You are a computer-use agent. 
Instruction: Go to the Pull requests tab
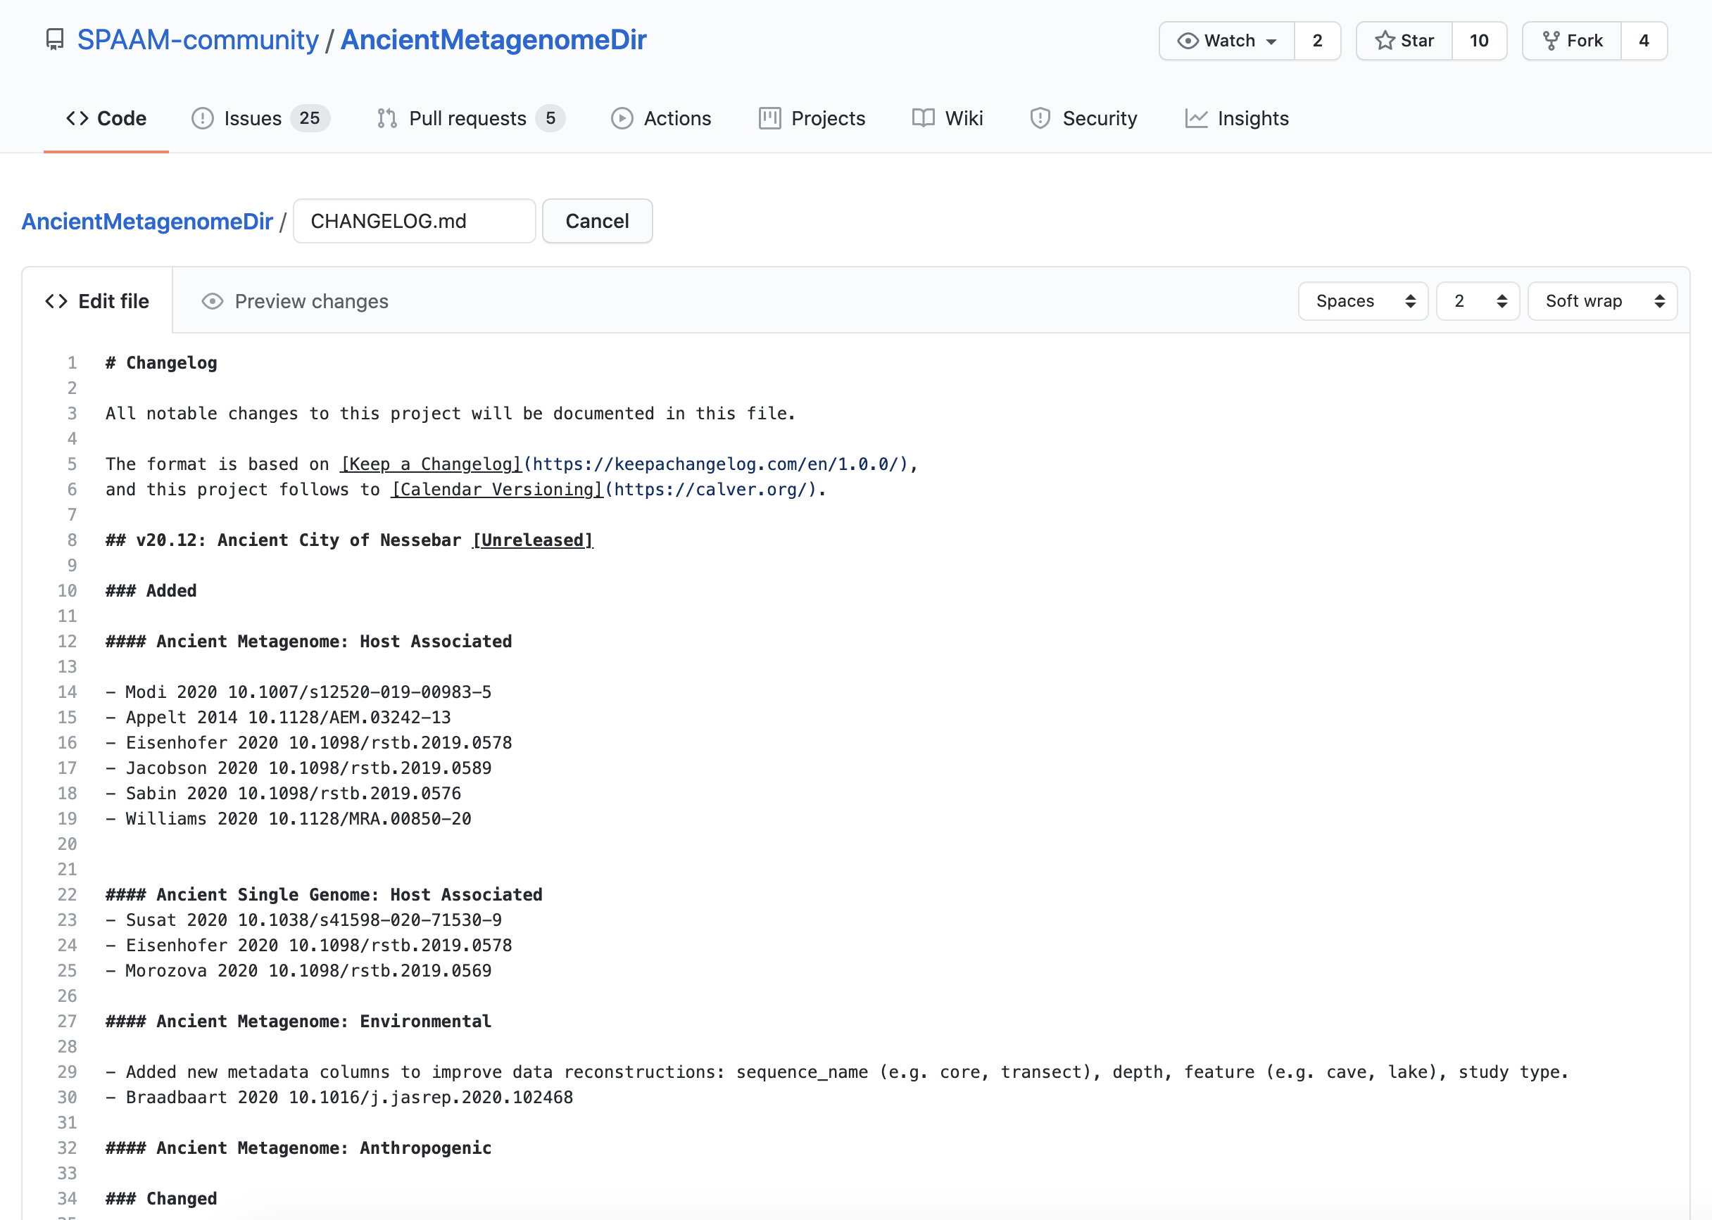tap(470, 118)
